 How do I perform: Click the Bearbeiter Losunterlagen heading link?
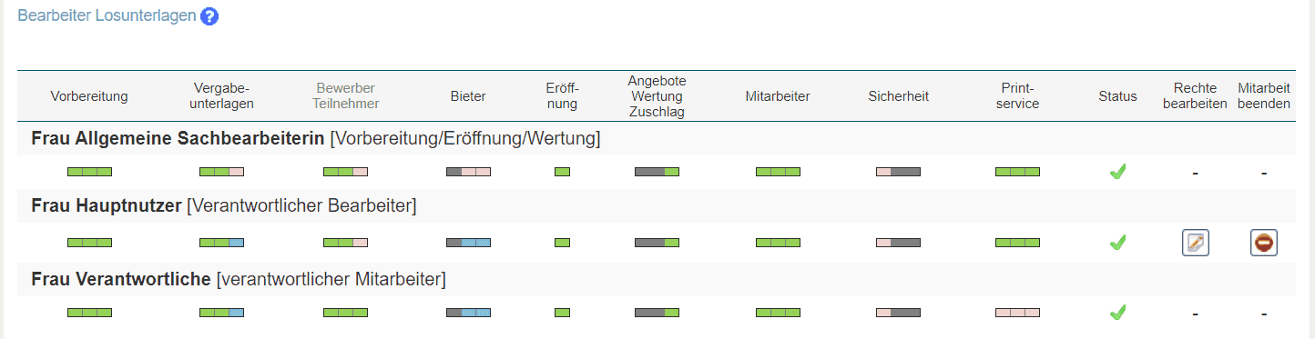pos(107,16)
